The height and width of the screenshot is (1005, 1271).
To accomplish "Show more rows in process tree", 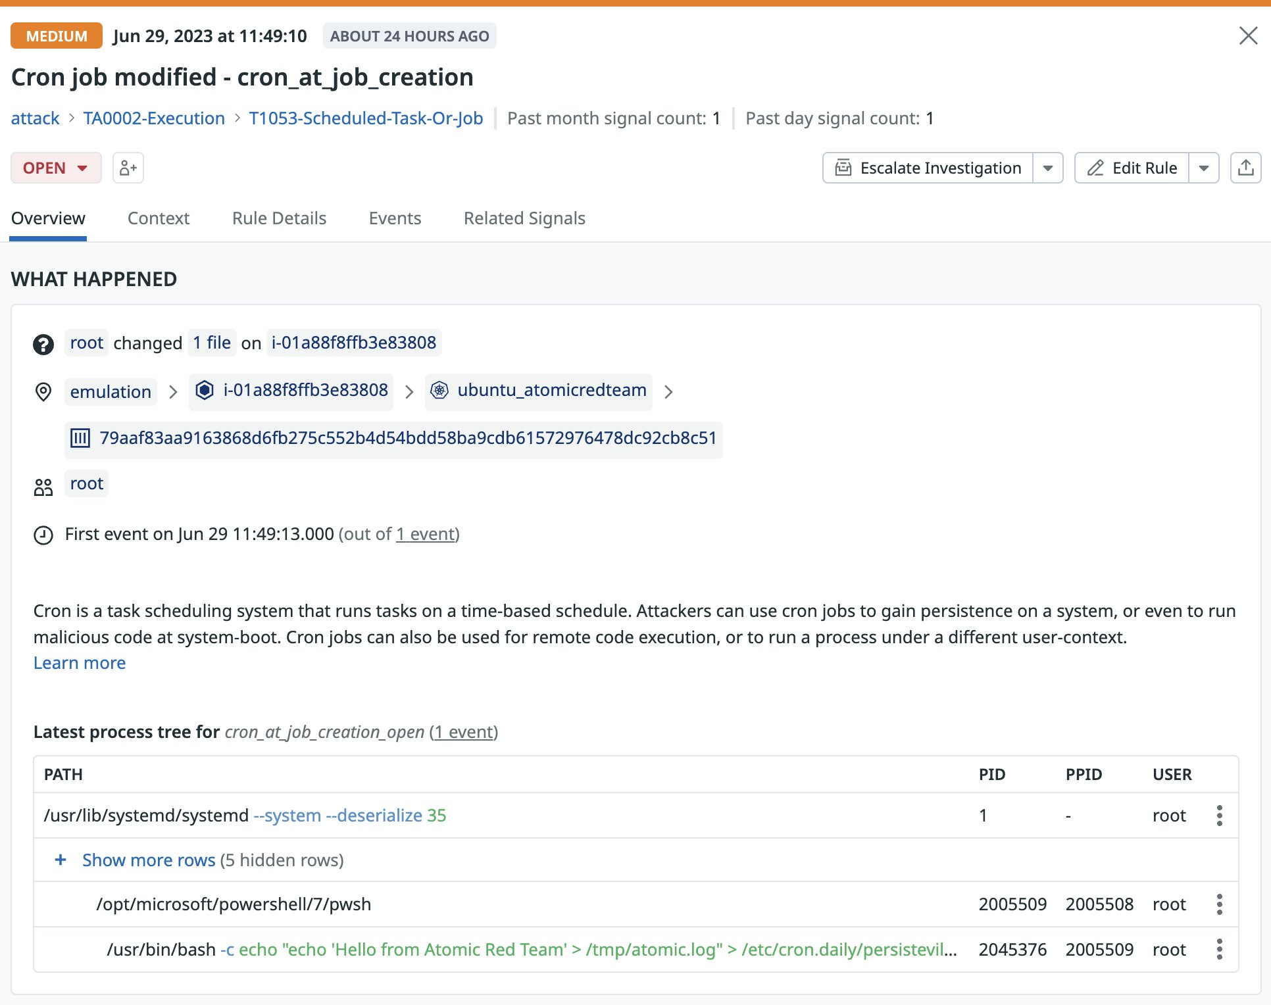I will click(148, 860).
